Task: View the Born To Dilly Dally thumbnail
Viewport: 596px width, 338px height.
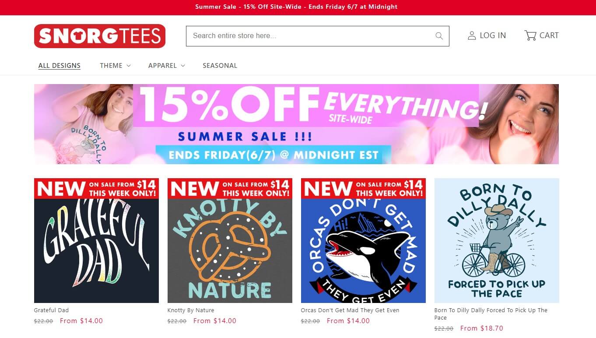Action: click(x=497, y=240)
